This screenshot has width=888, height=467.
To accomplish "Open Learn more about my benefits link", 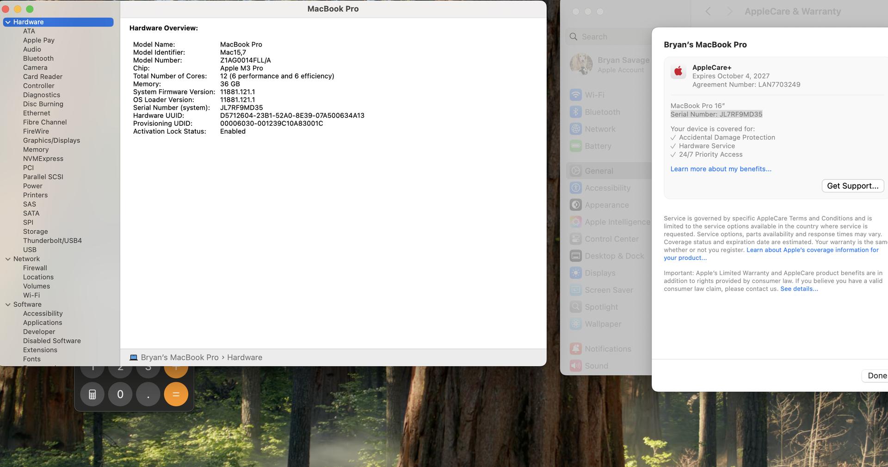I will tap(721, 169).
